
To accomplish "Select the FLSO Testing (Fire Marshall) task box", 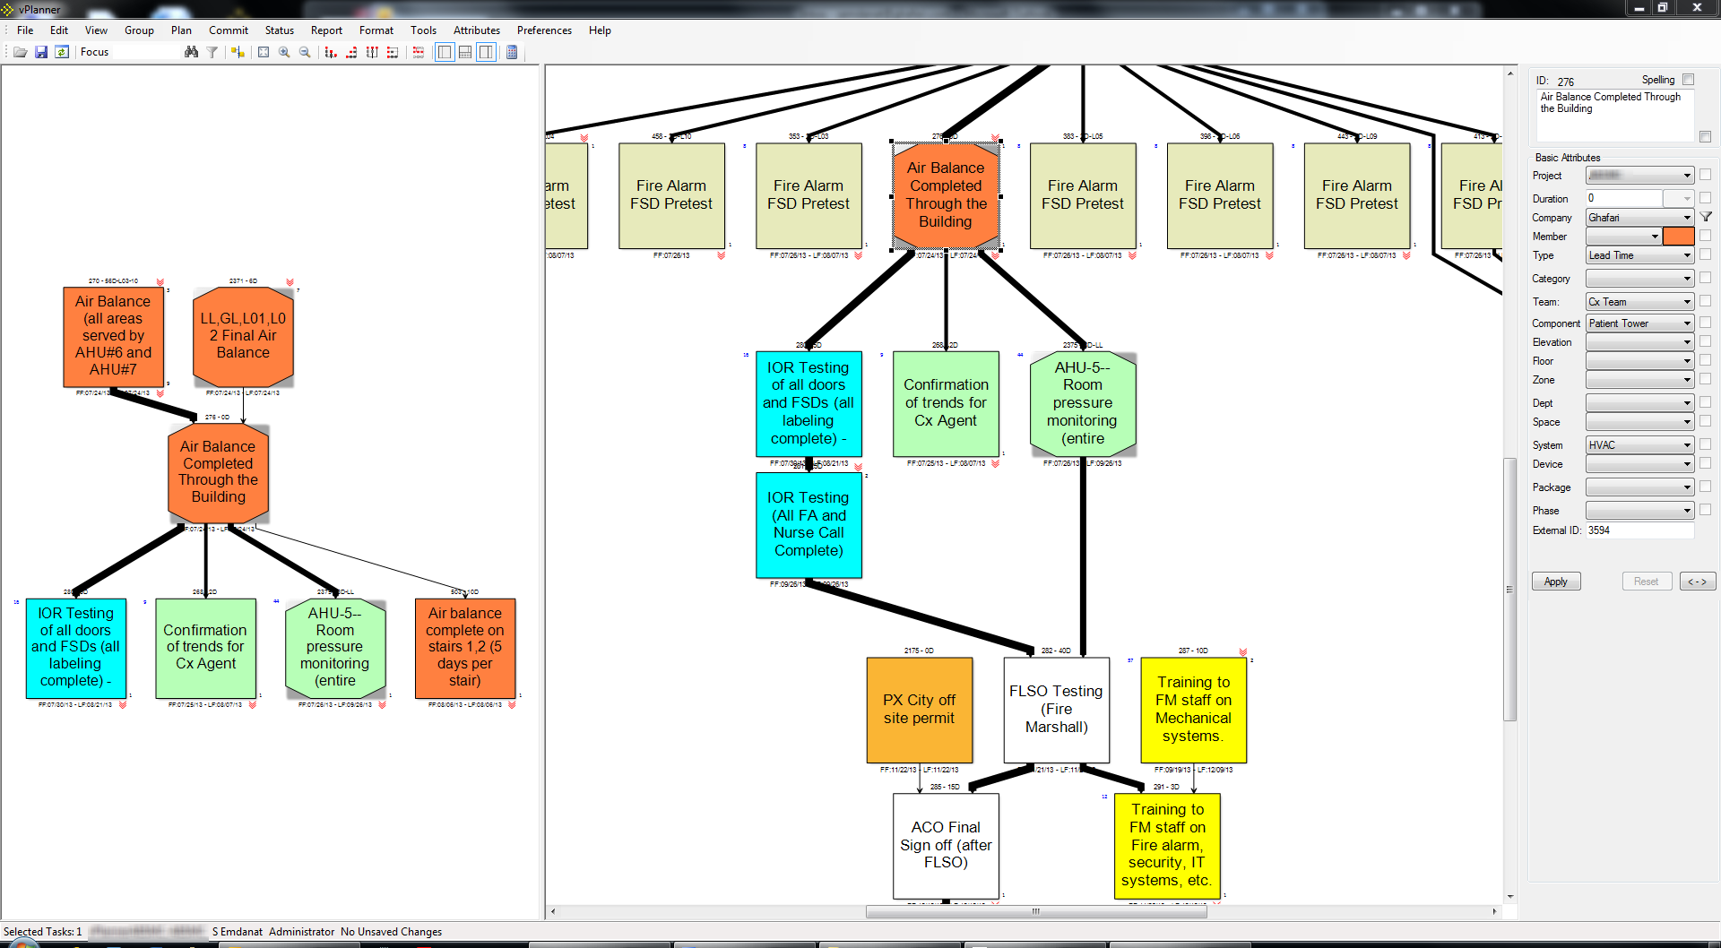I will tap(1057, 710).
